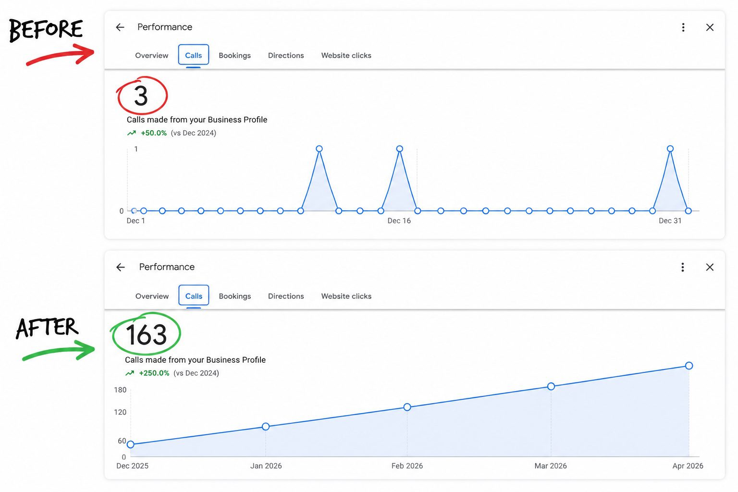Click the Dec 2025 data point in bottom chart
Image resolution: width=738 pixels, height=492 pixels.
click(131, 444)
